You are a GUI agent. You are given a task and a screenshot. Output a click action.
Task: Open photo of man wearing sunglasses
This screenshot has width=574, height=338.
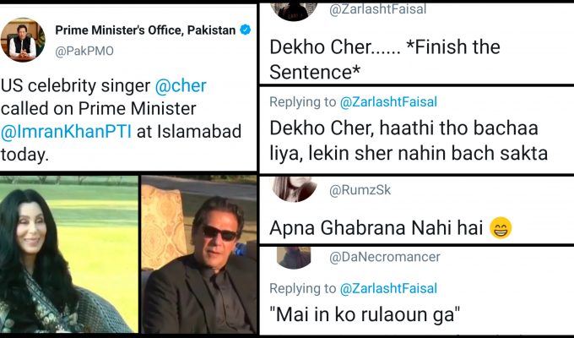199,255
